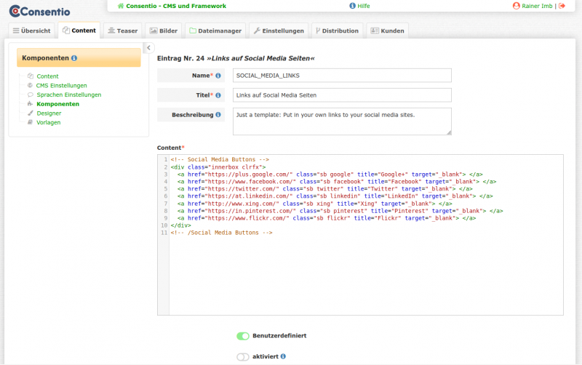Viewport: 582px width, 365px height.
Task: Click into the Titel input field
Action: coord(342,95)
